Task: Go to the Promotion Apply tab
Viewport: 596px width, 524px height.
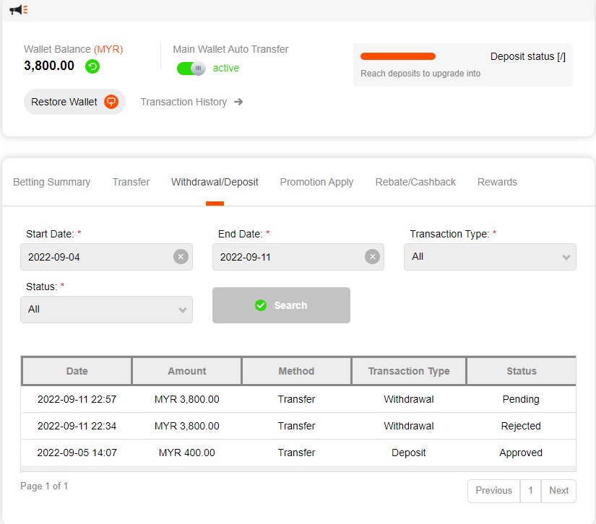Action: point(316,182)
